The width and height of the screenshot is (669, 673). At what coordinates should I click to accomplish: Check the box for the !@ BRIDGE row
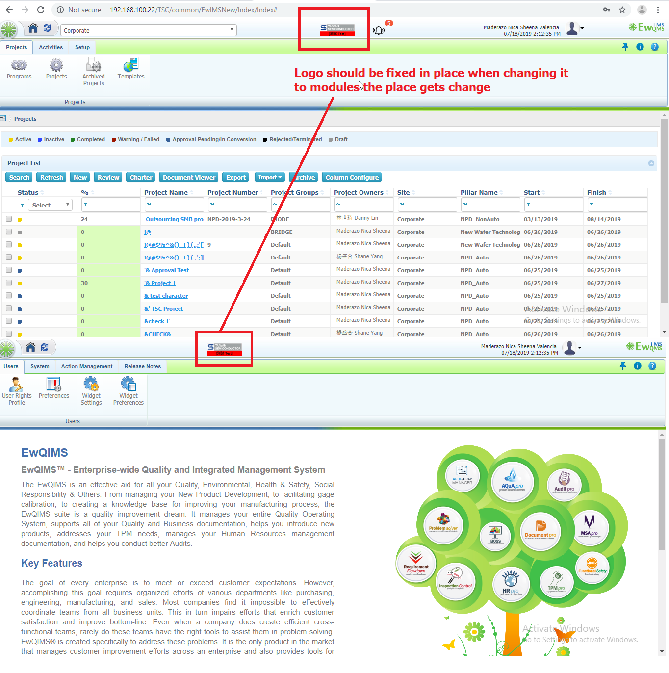9,232
